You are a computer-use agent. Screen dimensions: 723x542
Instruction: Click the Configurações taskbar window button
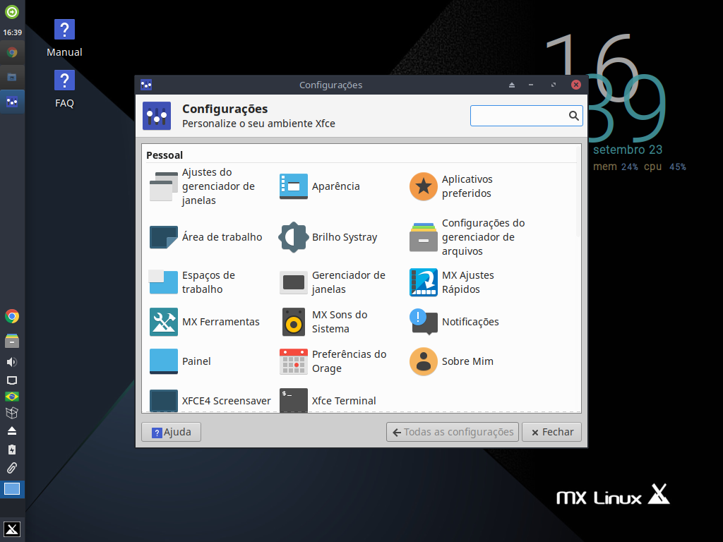coord(12,102)
